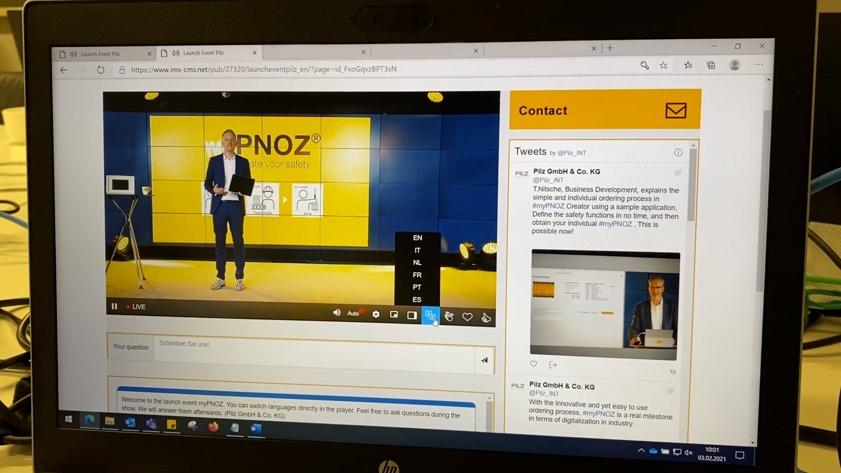The height and width of the screenshot is (473, 841).
Task: Unmute system volume in tray
Action: 688,452
